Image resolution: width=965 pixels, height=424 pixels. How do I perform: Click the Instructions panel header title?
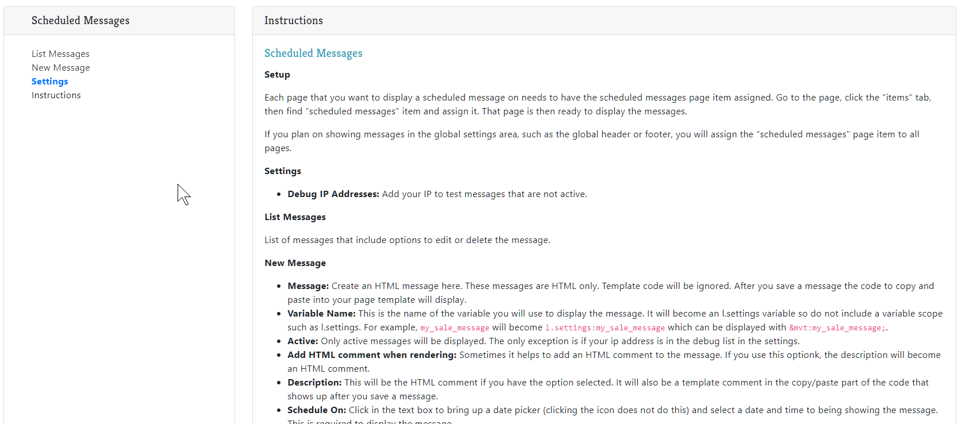tap(293, 21)
